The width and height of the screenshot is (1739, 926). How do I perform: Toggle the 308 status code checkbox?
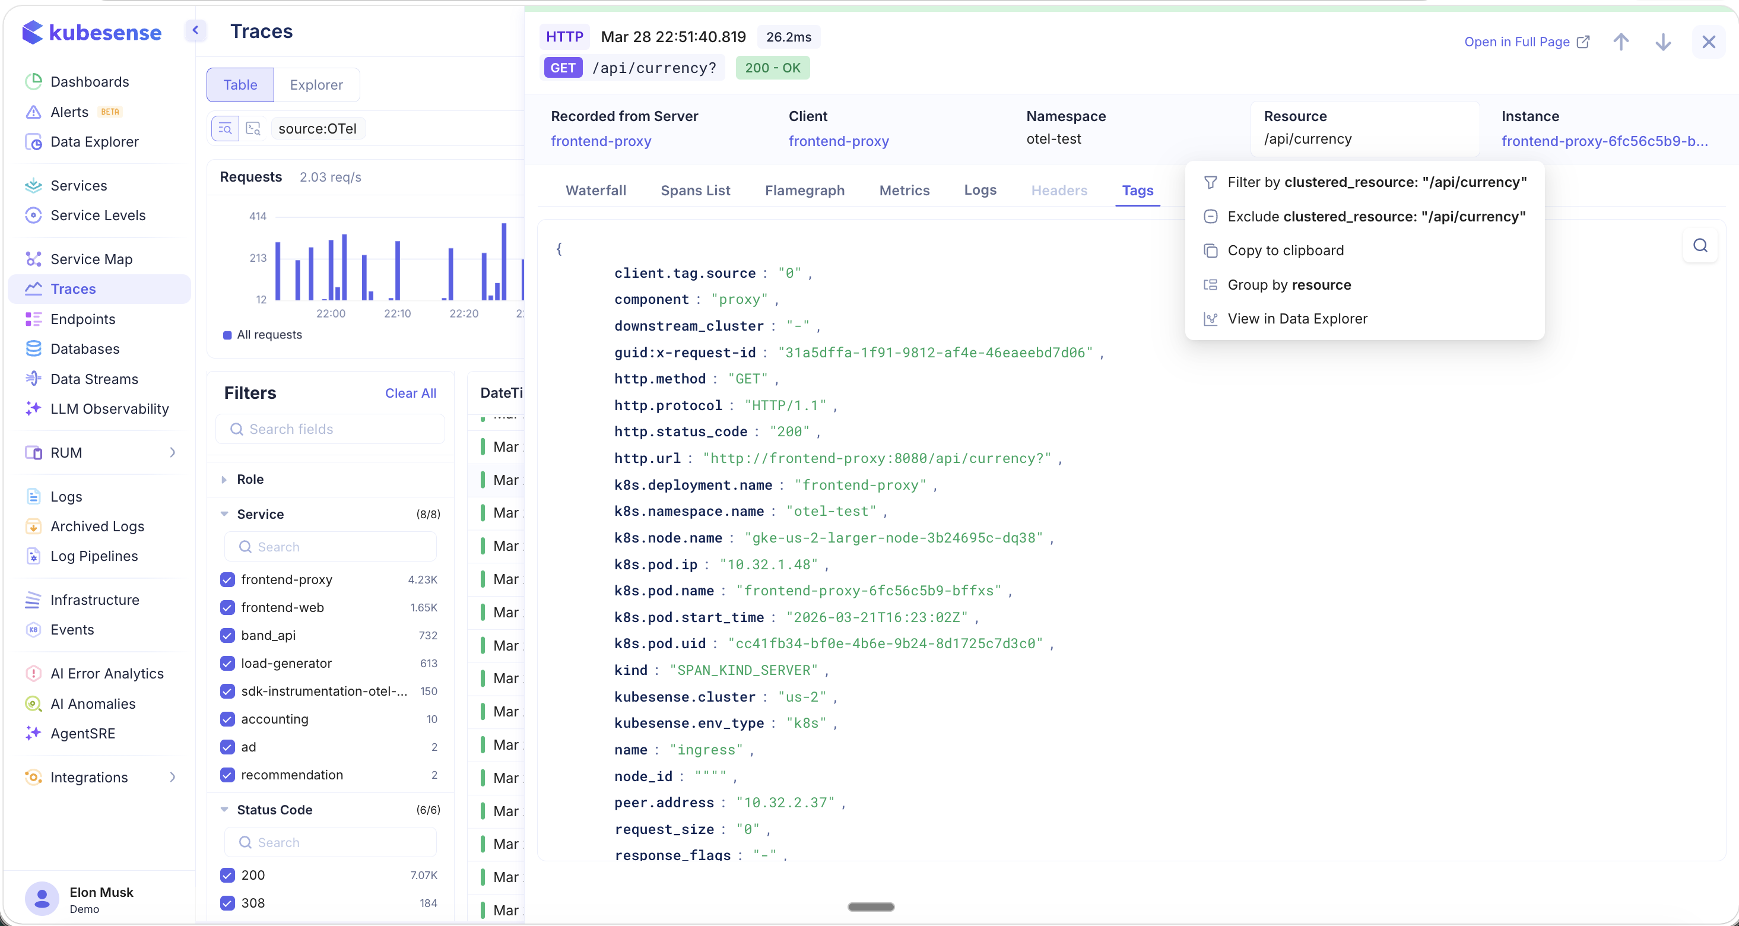pos(227,903)
